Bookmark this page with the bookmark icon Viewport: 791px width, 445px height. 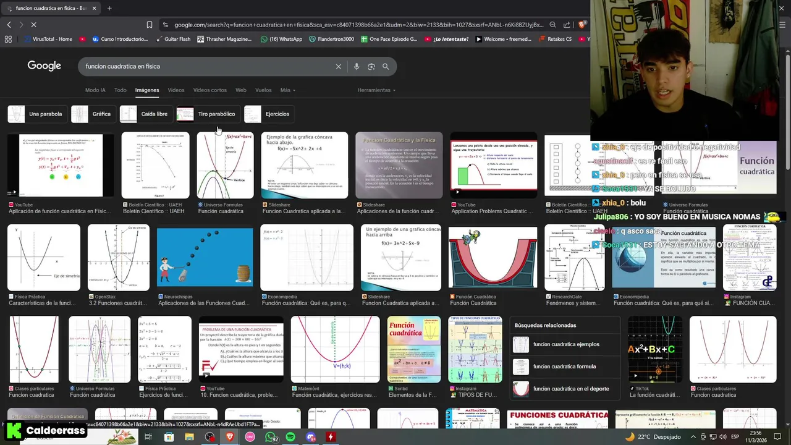[150, 25]
